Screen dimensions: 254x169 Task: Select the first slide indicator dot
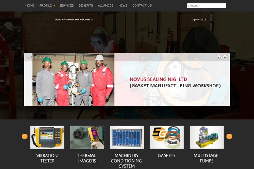pyautogui.click(x=28, y=57)
